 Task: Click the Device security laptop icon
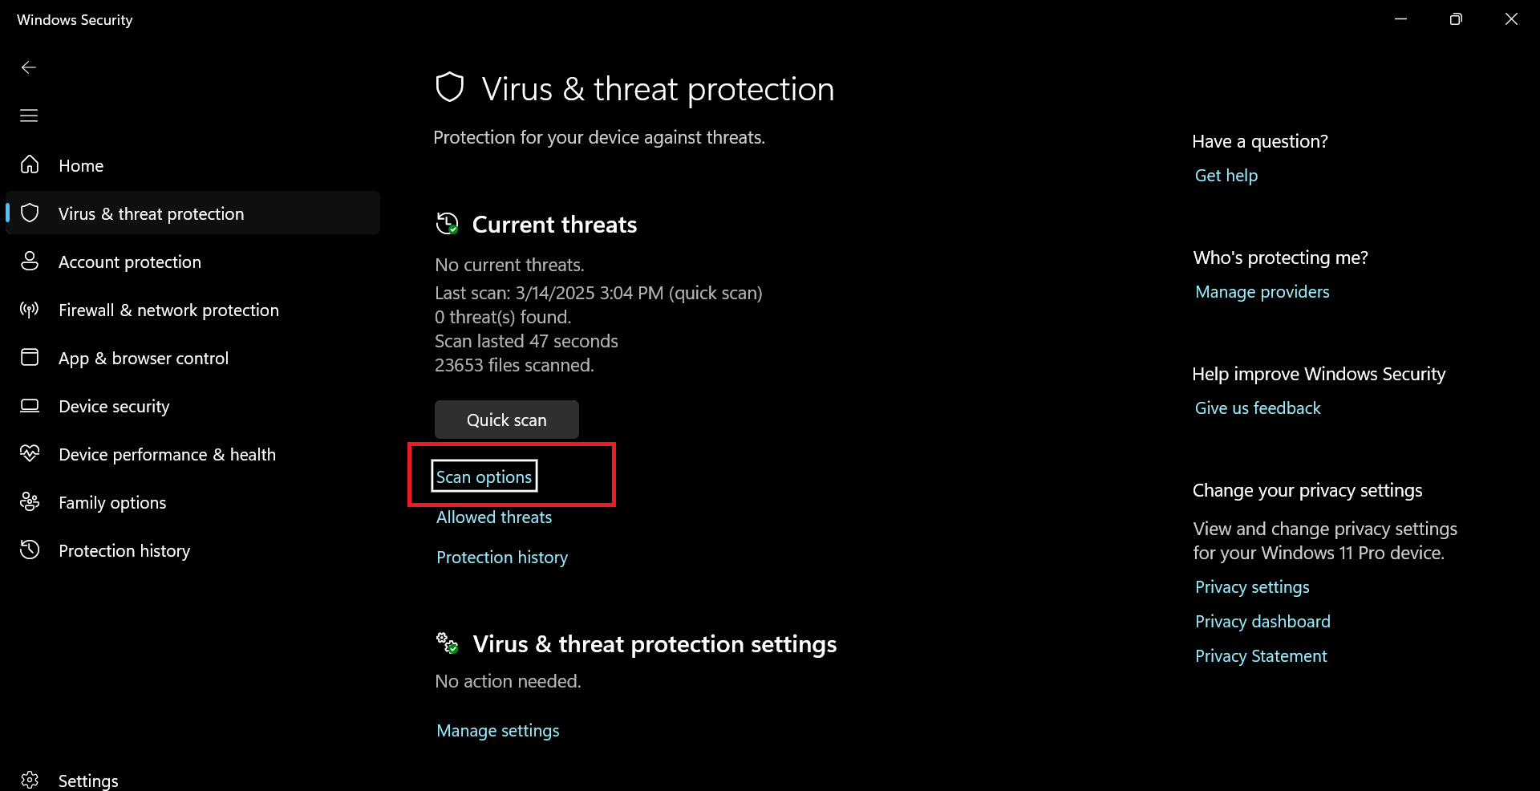click(x=30, y=406)
